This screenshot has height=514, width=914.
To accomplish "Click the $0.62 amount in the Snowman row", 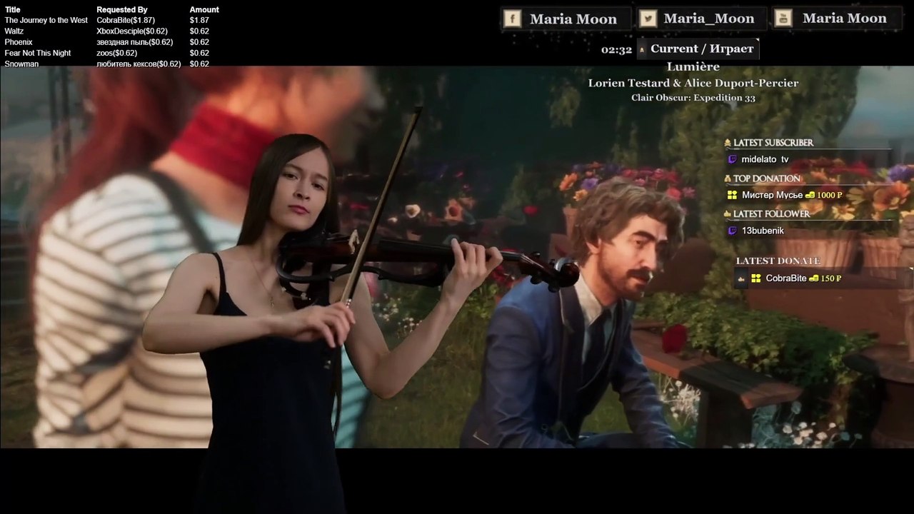I will (199, 64).
